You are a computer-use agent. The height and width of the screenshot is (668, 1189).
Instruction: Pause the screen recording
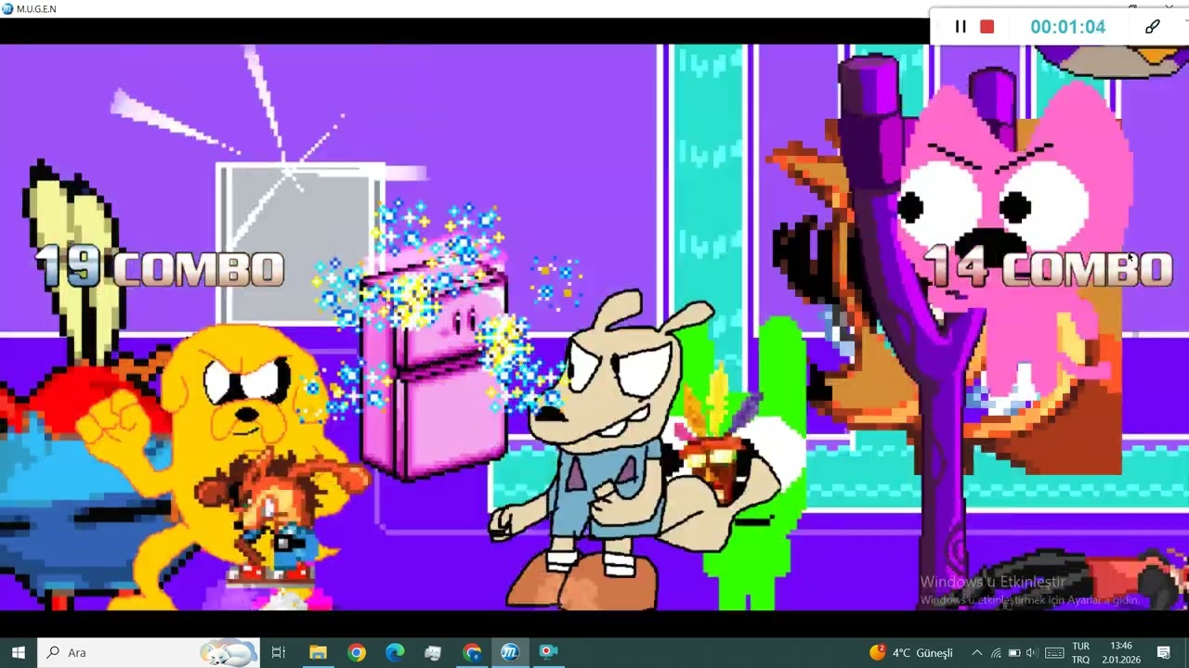(960, 27)
